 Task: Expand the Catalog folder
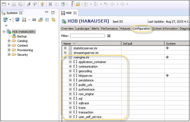[9, 41]
